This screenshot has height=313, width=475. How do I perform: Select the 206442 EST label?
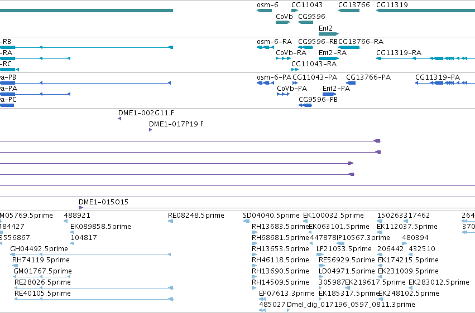click(391, 248)
